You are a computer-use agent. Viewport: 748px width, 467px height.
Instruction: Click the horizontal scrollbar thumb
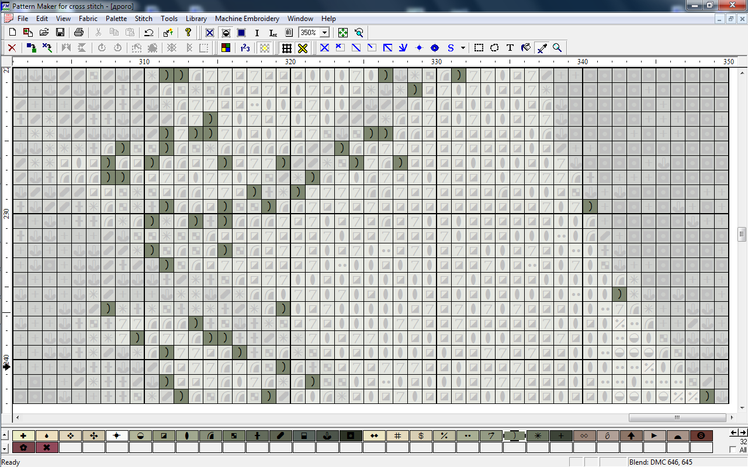[x=677, y=418]
